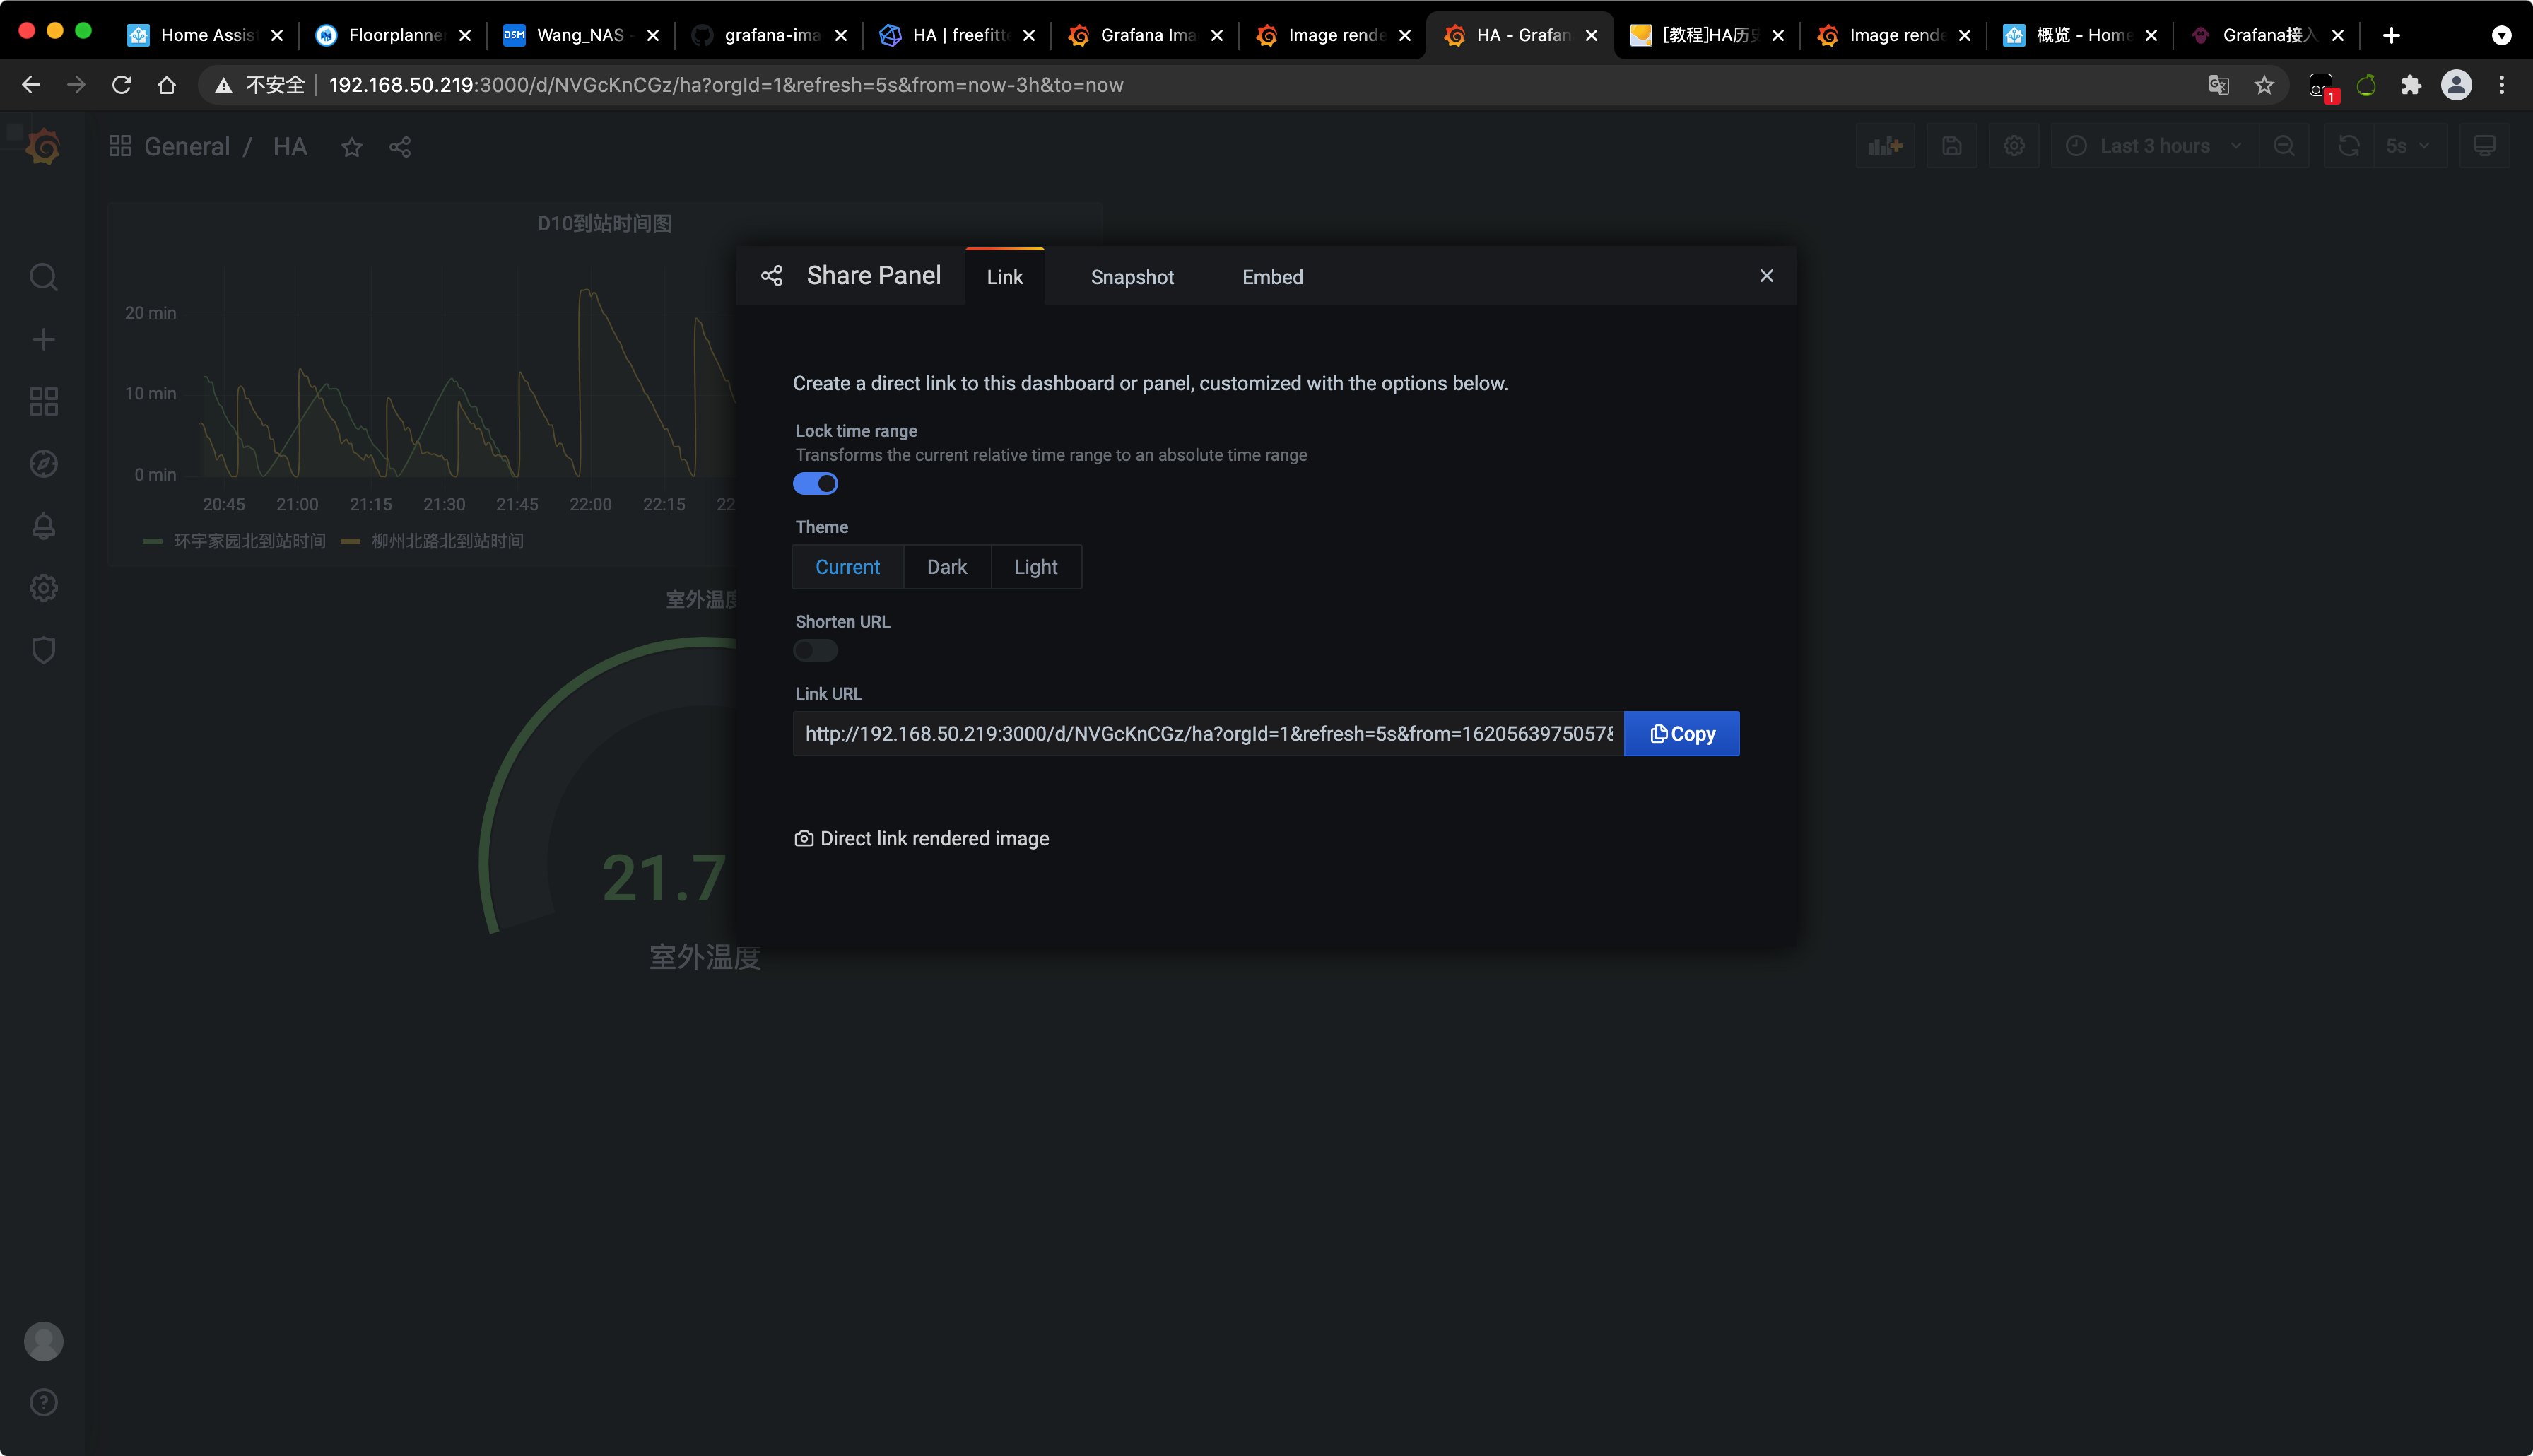The image size is (2533, 1456).
Task: Cycle view mode with the monitor icon
Action: 2484,146
